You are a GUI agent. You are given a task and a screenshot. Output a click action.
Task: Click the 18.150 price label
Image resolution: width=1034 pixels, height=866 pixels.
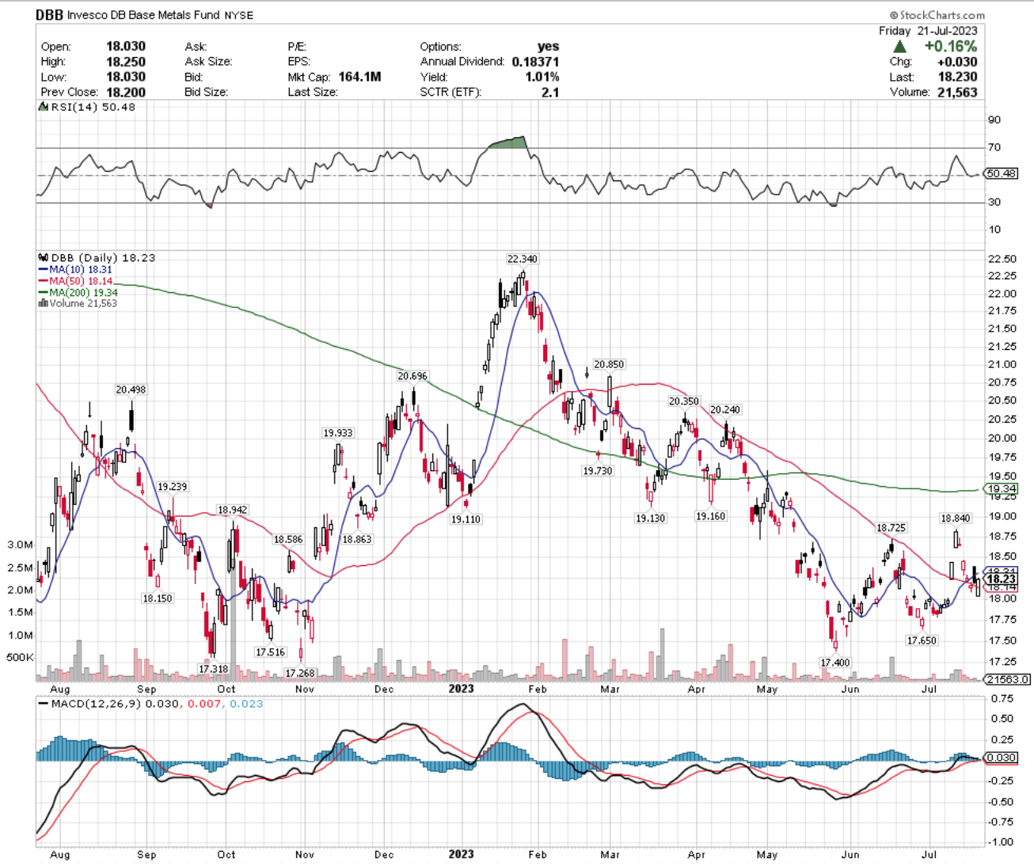tap(157, 598)
